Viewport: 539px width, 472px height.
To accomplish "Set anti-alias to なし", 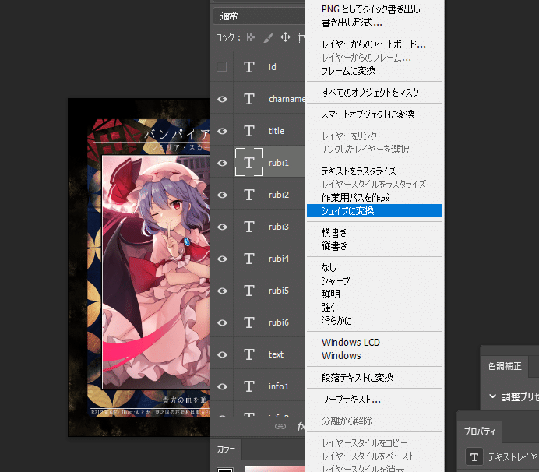I will click(375, 267).
